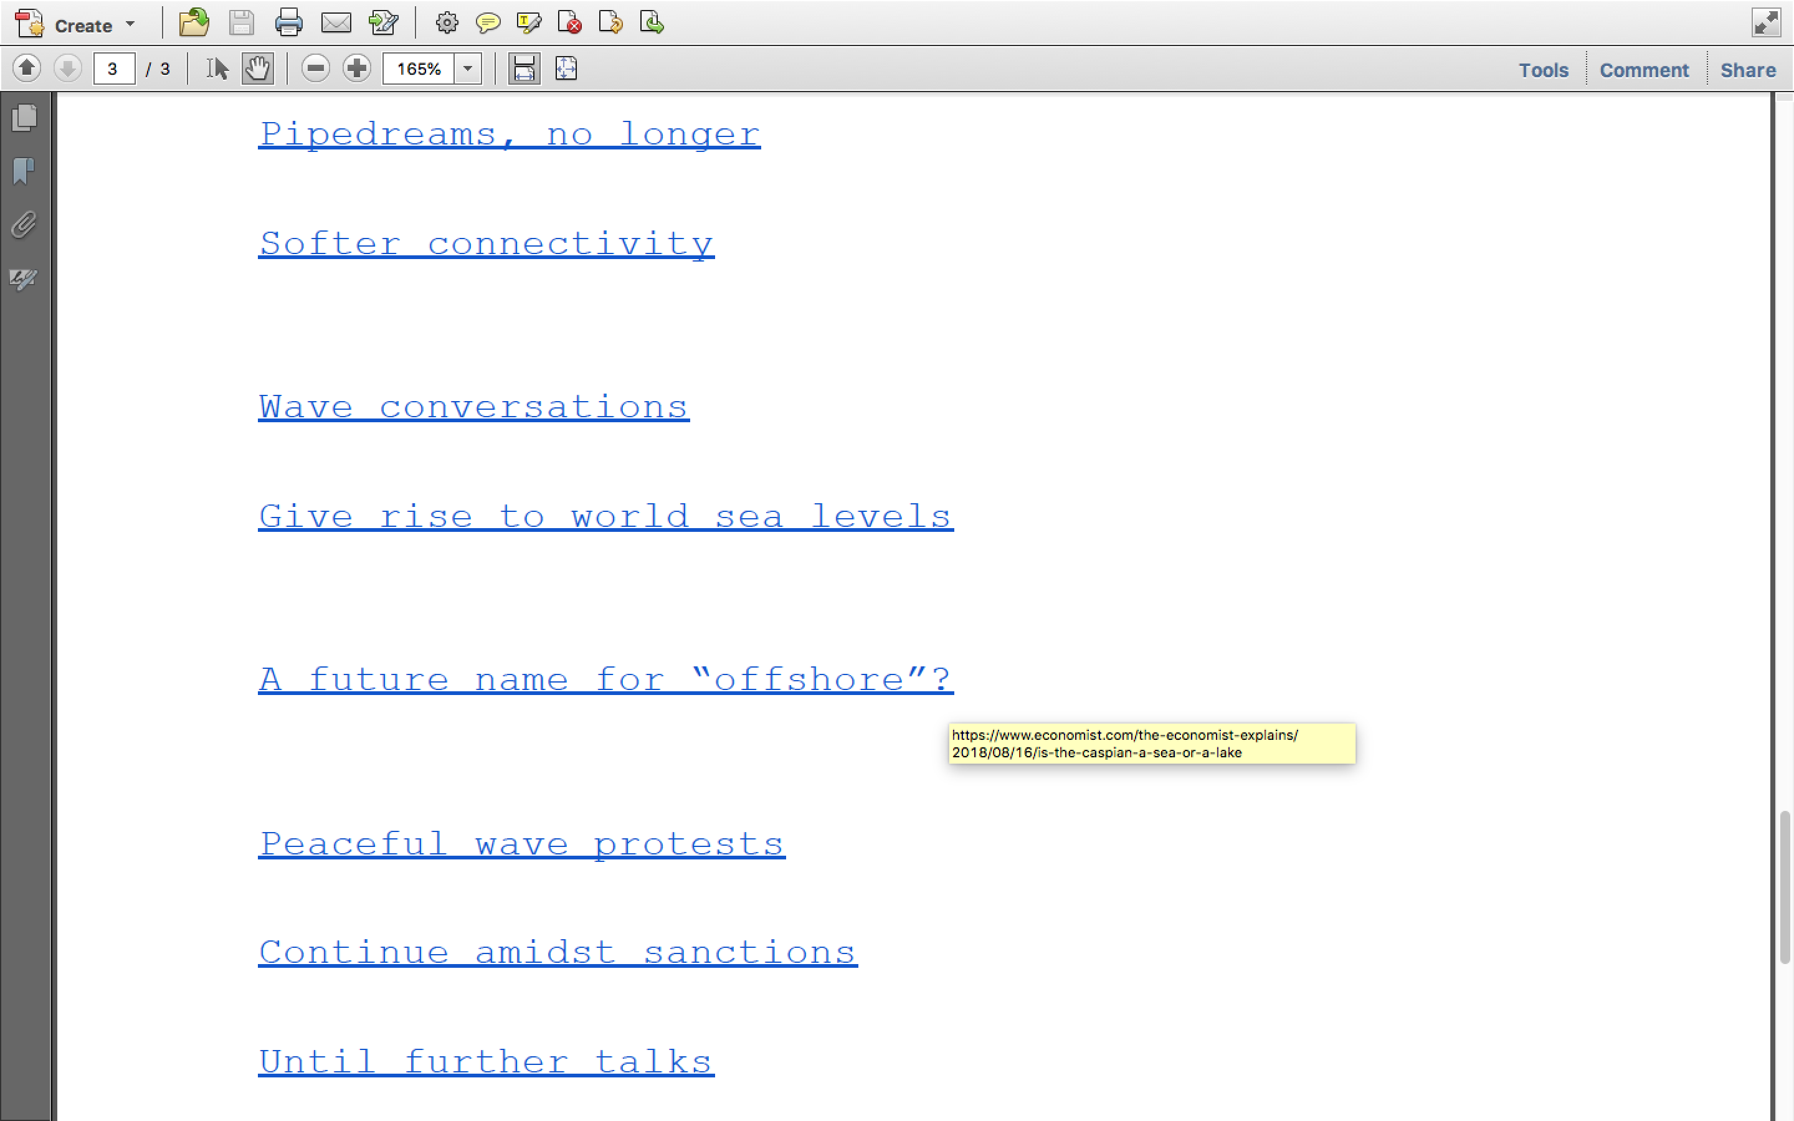Click the 165% zoom level field

tap(418, 69)
